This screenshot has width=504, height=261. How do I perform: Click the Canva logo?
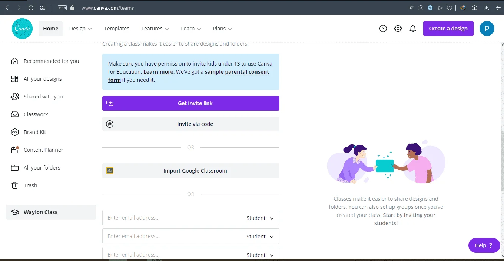[x=22, y=29]
